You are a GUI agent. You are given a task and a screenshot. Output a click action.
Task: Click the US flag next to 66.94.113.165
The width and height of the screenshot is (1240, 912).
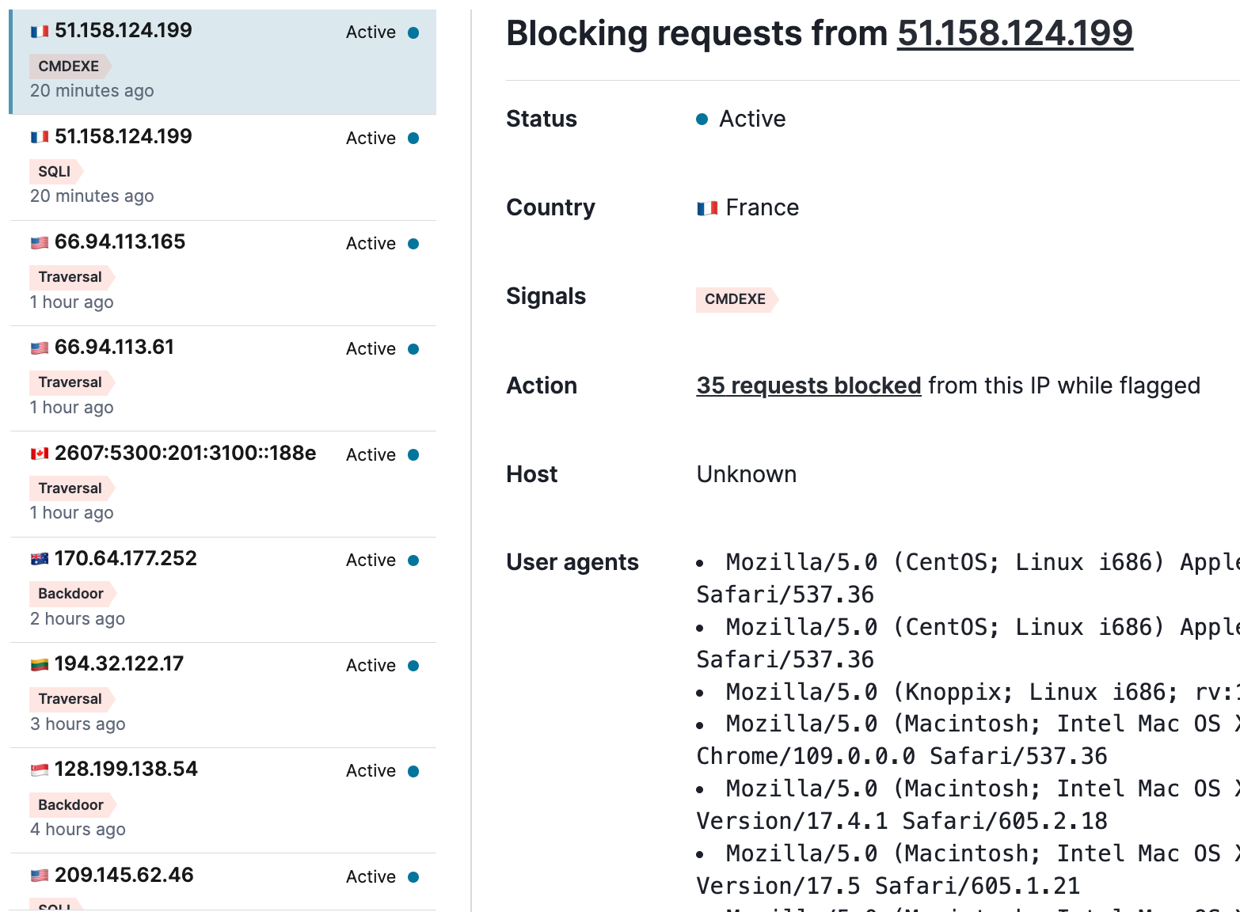click(x=39, y=242)
